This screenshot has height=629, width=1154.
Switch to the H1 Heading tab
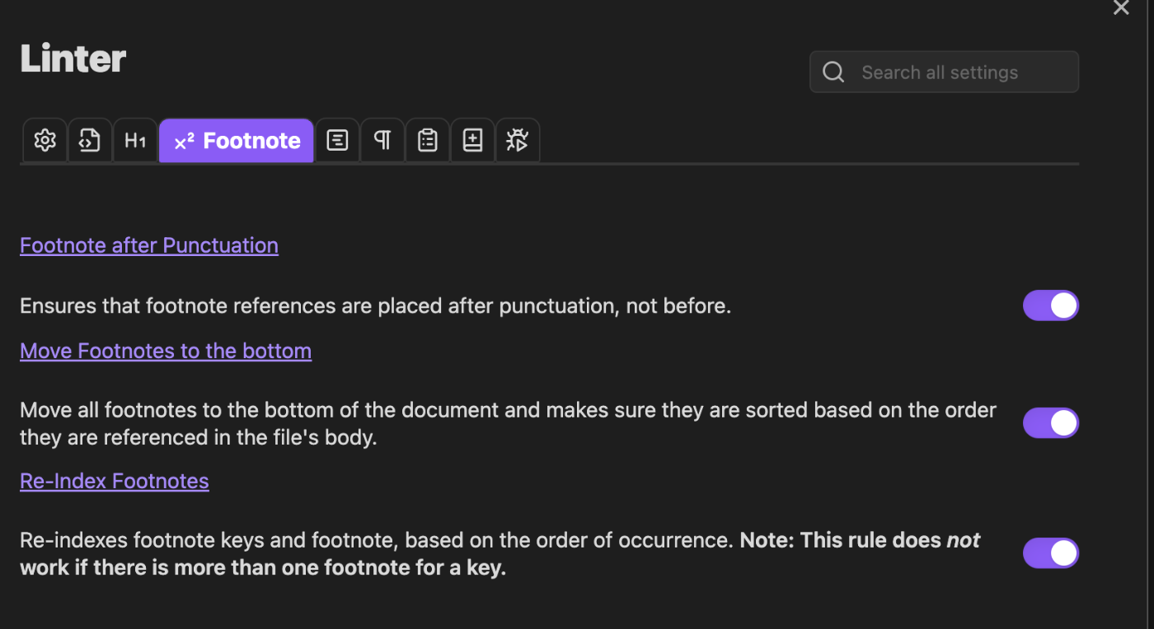(x=135, y=141)
